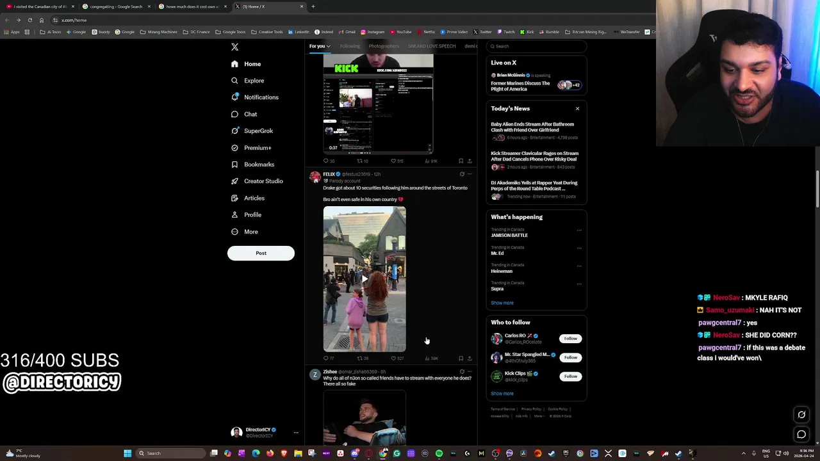The image size is (820, 461).
Task: Open YouTube bookmark
Action: [400, 32]
